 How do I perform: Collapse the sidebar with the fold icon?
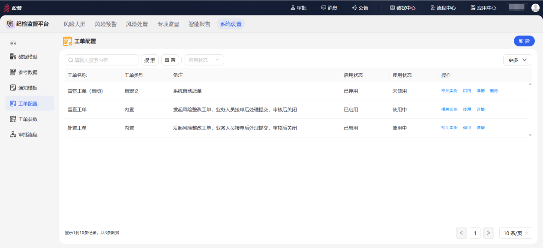[13, 43]
